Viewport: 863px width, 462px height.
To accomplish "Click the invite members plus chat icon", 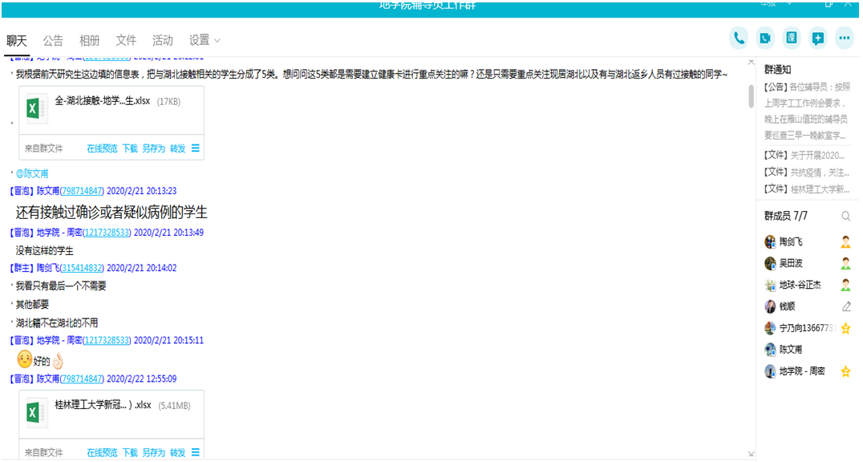I will coord(817,38).
